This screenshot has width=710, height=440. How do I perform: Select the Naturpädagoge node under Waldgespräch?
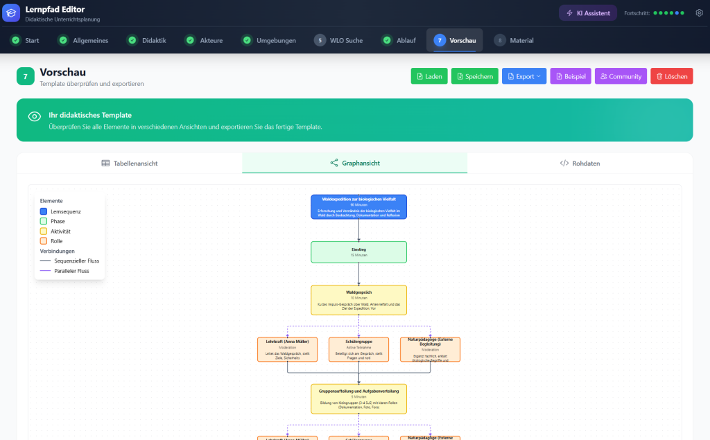430,349
